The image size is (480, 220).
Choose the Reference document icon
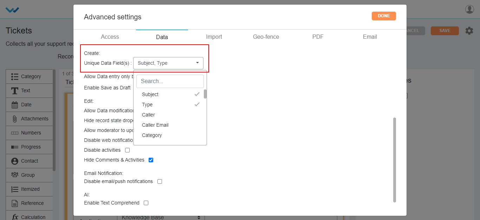pyautogui.click(x=15, y=203)
